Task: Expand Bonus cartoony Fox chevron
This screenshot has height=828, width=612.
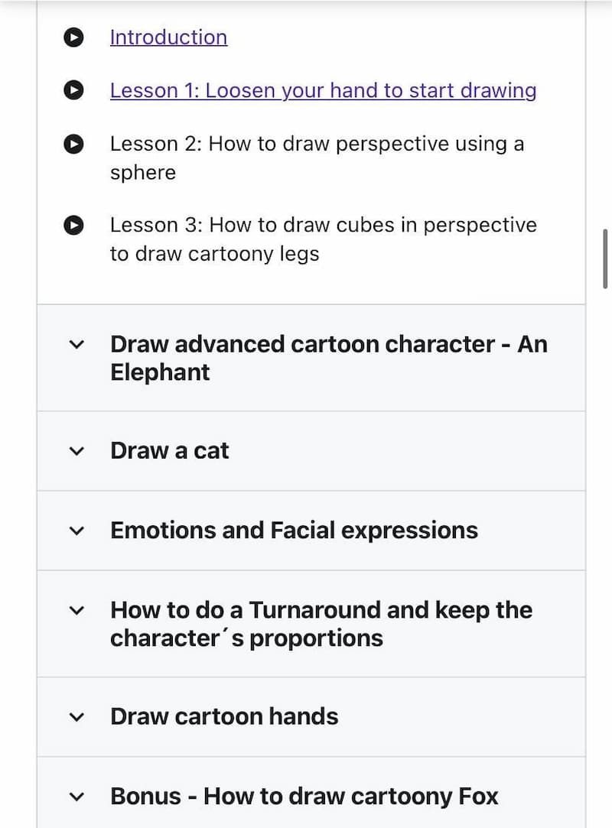Action: pos(76,797)
